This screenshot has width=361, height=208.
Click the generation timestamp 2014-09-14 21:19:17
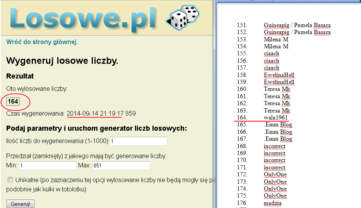click(x=95, y=113)
